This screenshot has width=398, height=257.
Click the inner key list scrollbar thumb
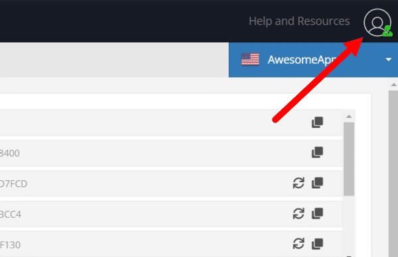point(349,159)
